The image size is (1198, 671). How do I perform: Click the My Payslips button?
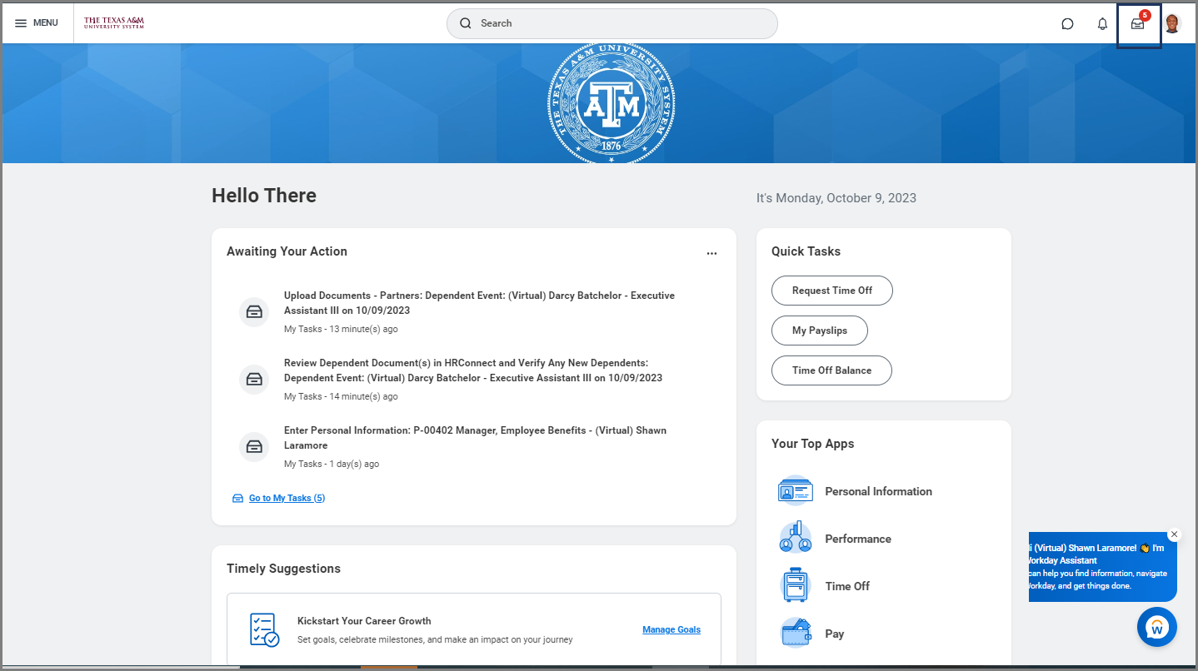coord(819,331)
